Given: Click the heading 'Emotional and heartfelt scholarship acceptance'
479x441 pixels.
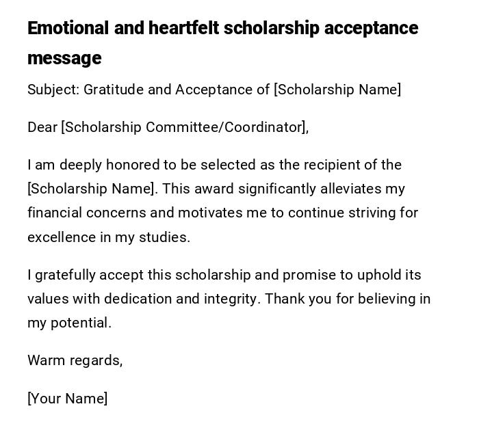Looking at the screenshot, I should pos(222,29).
